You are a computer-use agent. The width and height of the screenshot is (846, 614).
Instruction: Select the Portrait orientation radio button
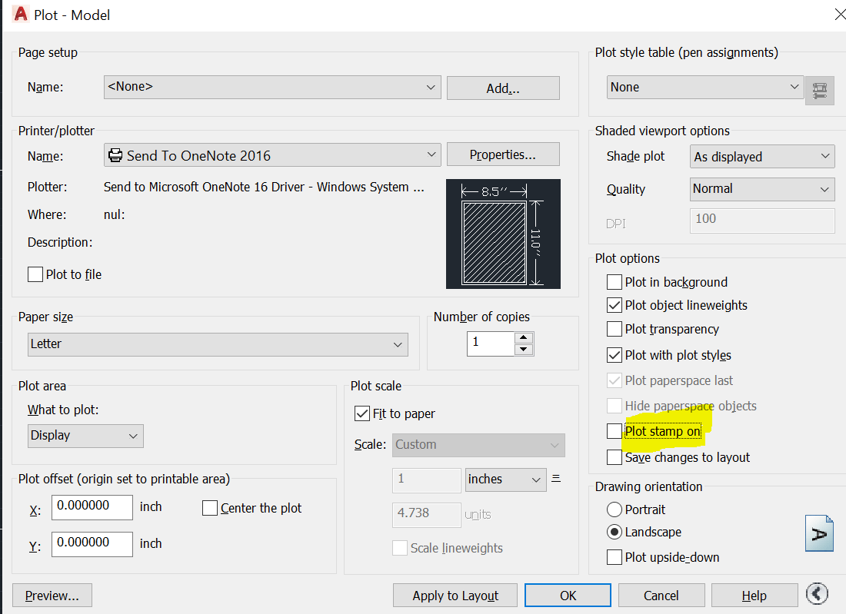point(615,509)
